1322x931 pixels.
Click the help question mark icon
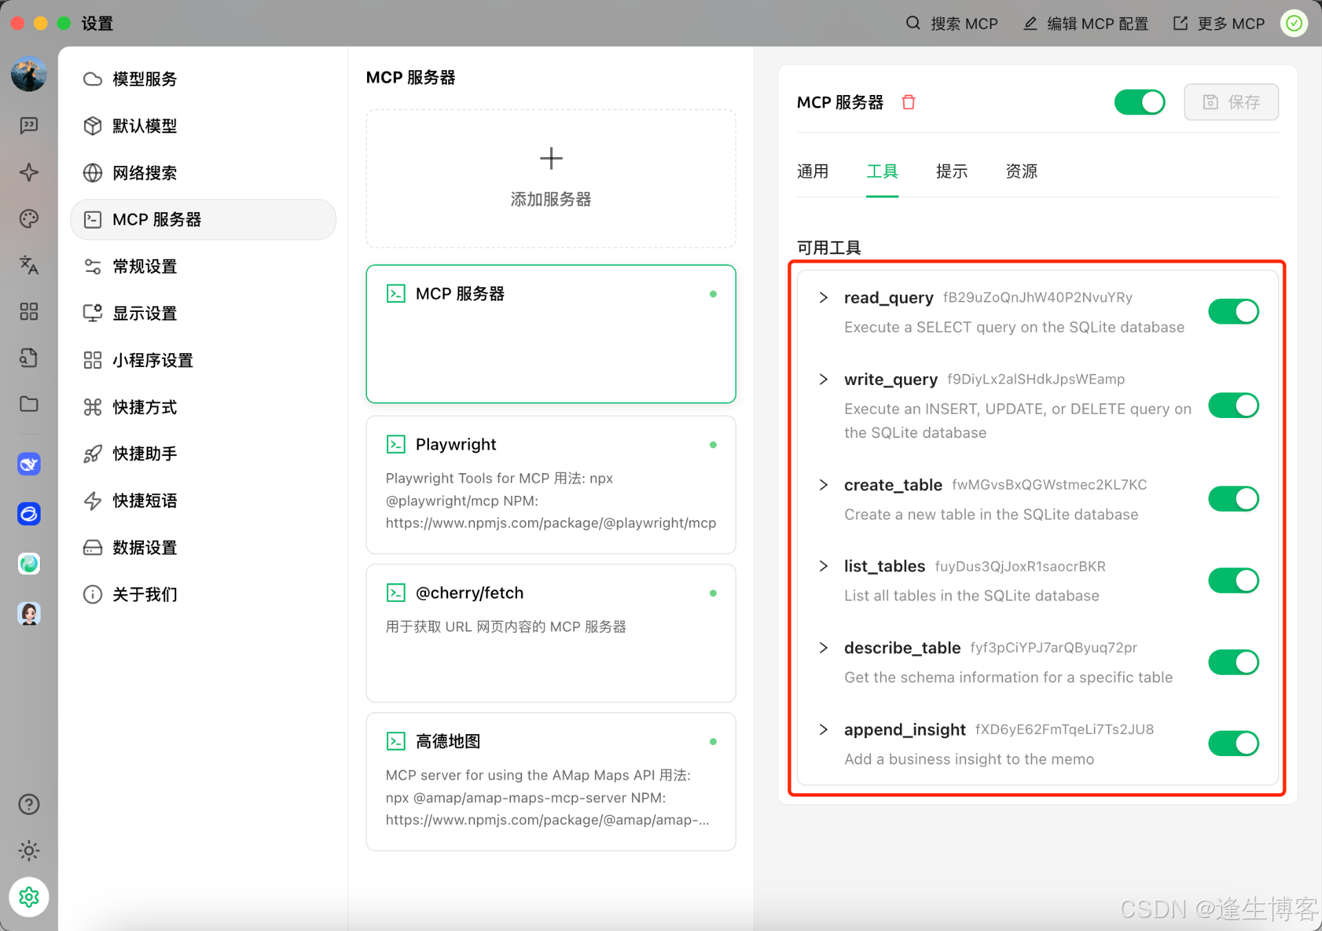(29, 804)
